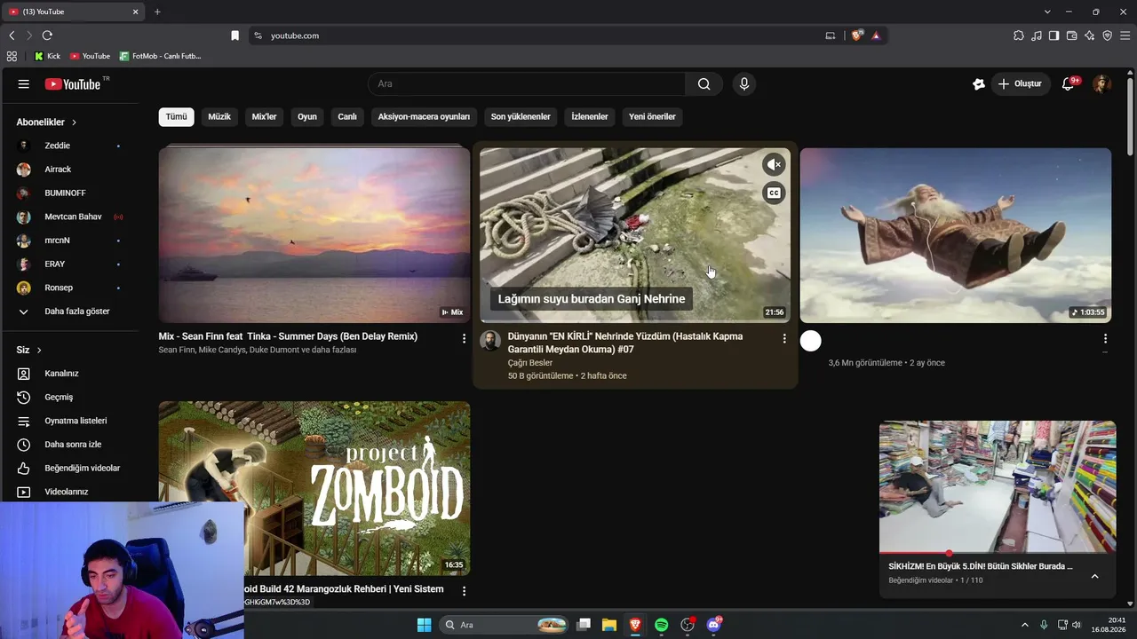
Task: Open YouTube notifications bell
Action: (x=1069, y=84)
